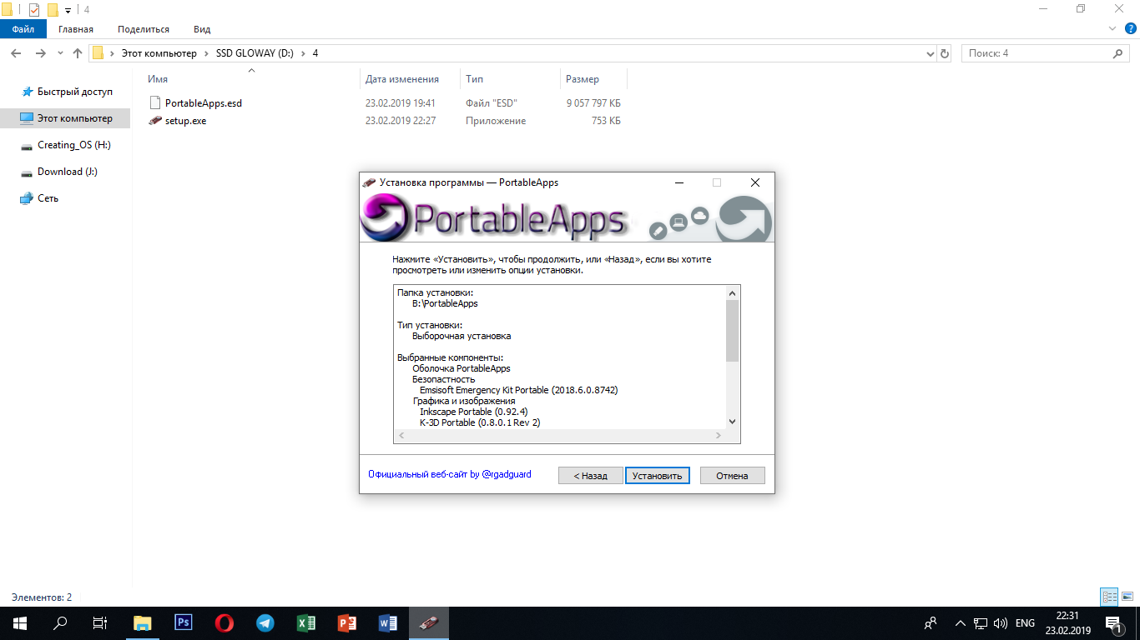Open the Windows Start menu

(19, 623)
